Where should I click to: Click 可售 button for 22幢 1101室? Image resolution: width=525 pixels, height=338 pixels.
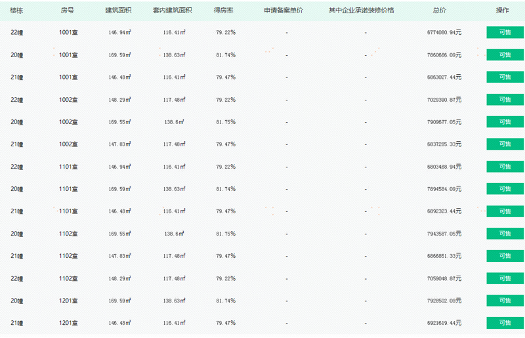pos(505,167)
